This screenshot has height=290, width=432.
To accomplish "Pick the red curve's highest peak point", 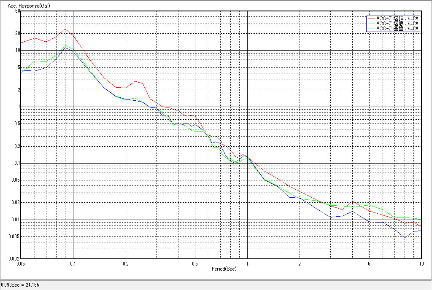I will (65, 29).
